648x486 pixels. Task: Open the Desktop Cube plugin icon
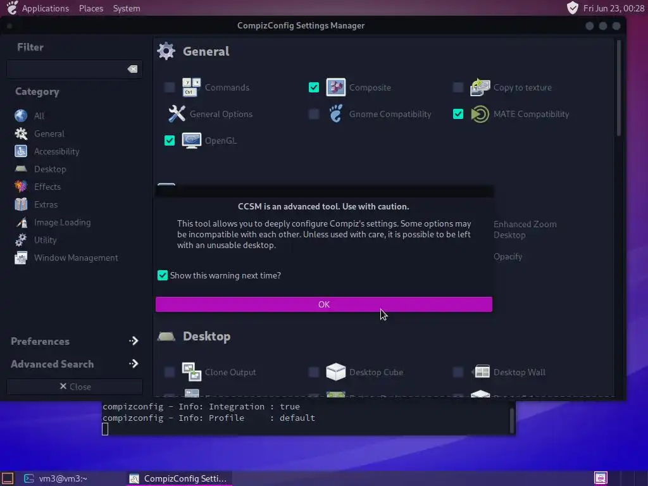pyautogui.click(x=335, y=371)
